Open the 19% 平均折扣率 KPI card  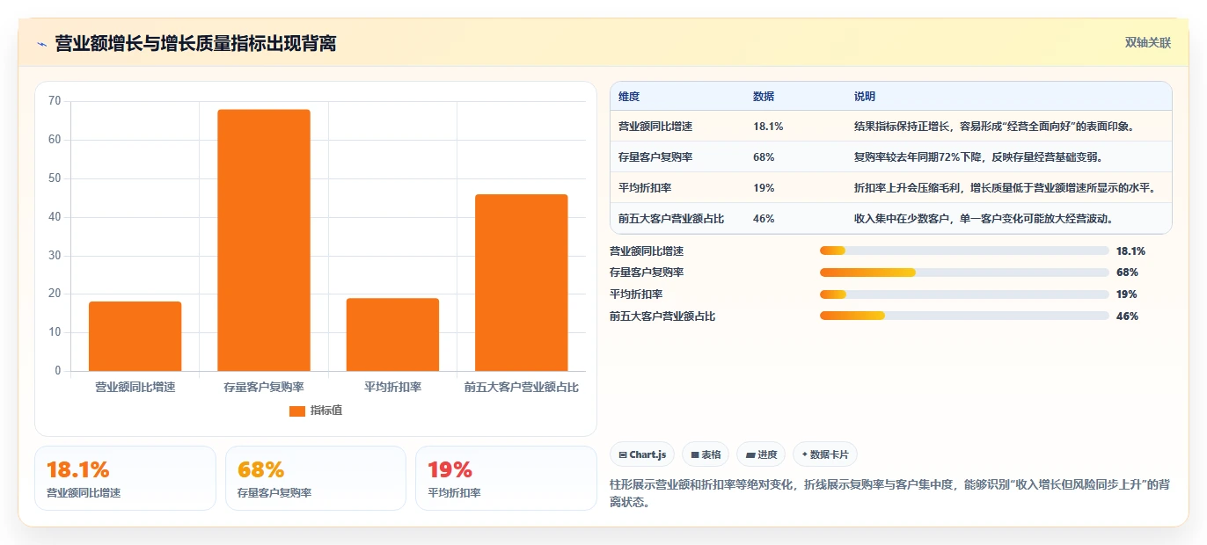506,478
